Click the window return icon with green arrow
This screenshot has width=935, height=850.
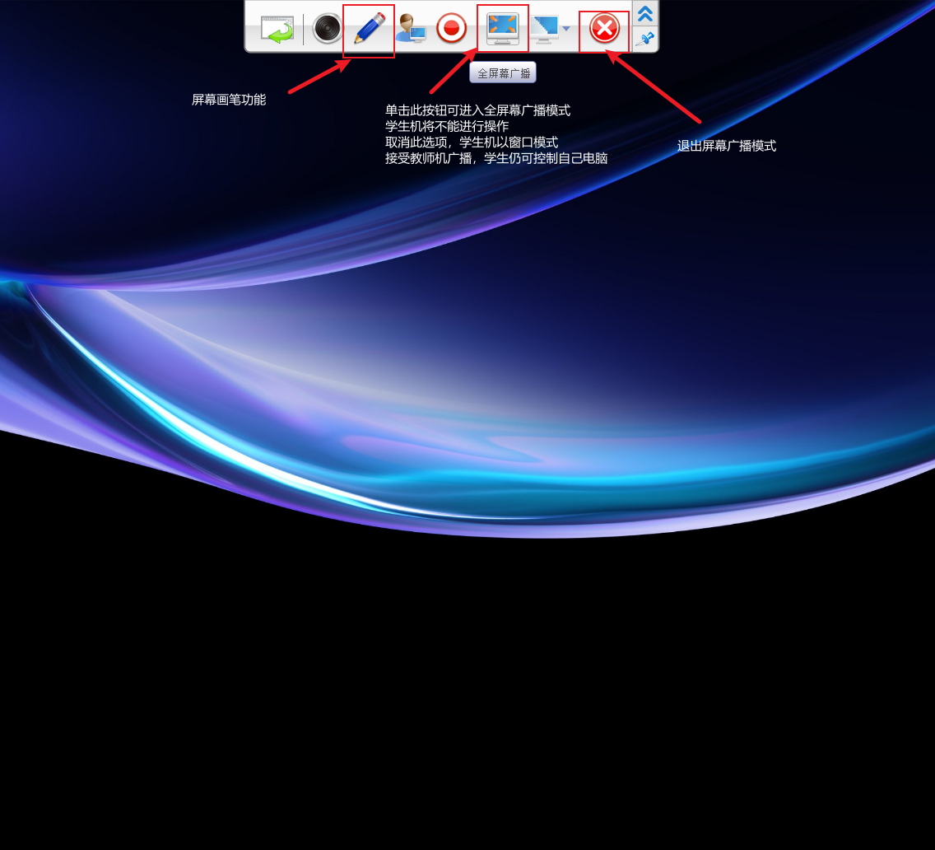pos(277,30)
